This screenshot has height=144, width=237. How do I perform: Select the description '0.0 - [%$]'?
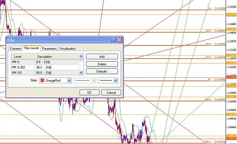(43, 62)
